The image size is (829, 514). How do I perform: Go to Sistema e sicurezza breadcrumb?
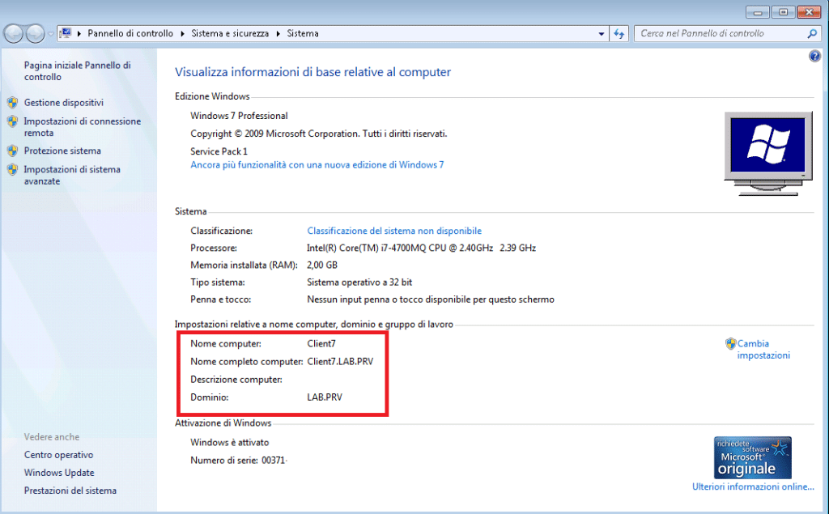(230, 33)
